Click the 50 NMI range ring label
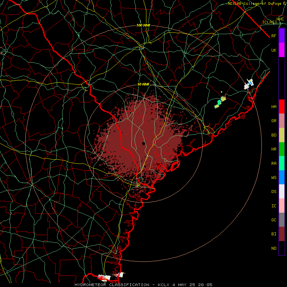Image resolution: width=287 pixels, height=287 pixels. [x=143, y=85]
